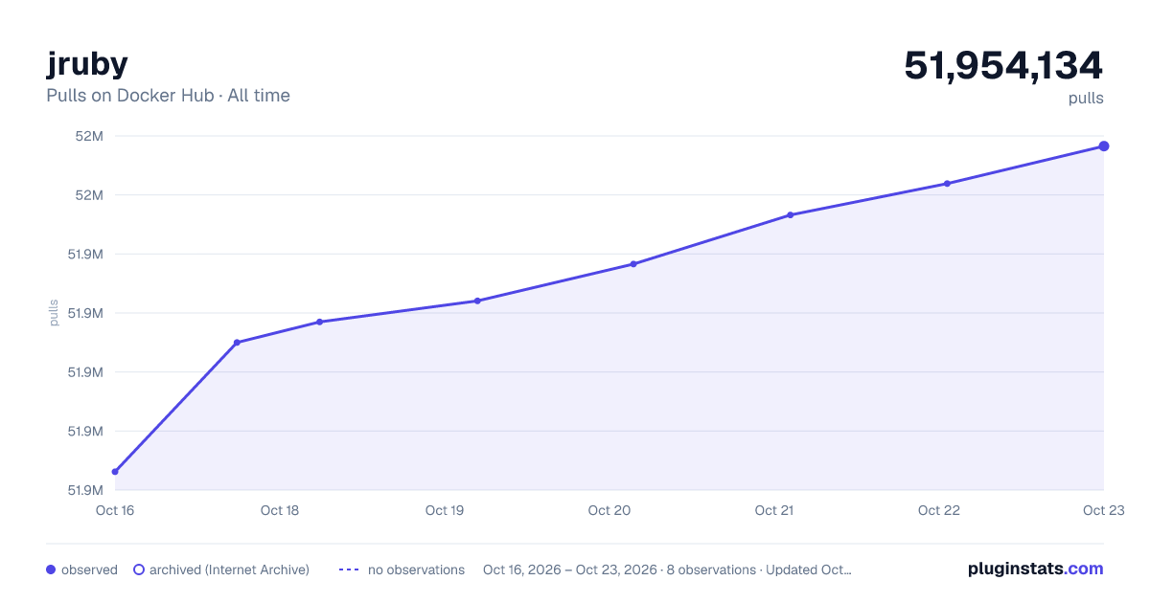The width and height of the screenshot is (1150, 603).
Task: Click the 'Oct 20' axis label
Action: tap(609, 510)
